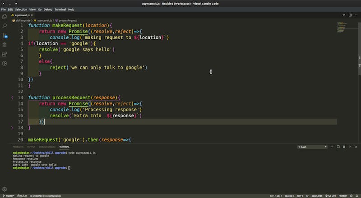Image resolution: width=361 pixels, height=198 pixels.
Task: Switch to the DEBUG CONSOLE panel tab
Action: pyautogui.click(x=47, y=147)
